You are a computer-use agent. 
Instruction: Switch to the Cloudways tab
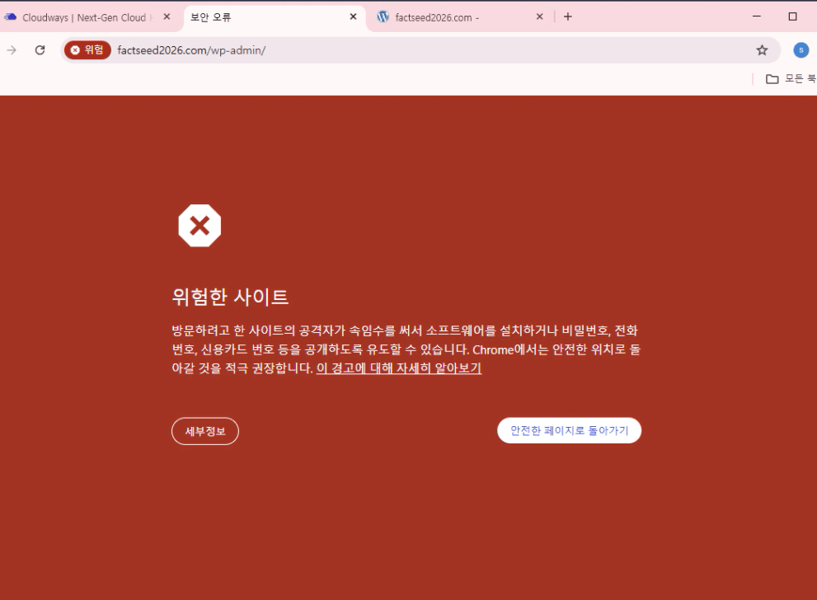[87, 17]
